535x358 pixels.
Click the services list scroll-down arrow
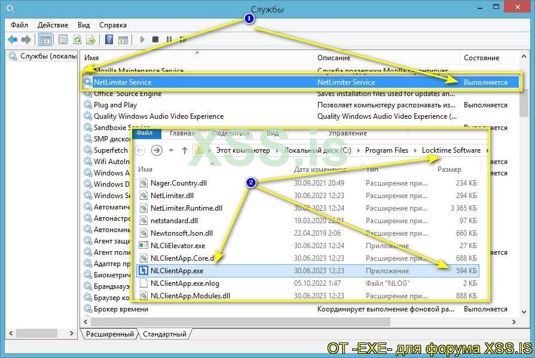click(524, 311)
